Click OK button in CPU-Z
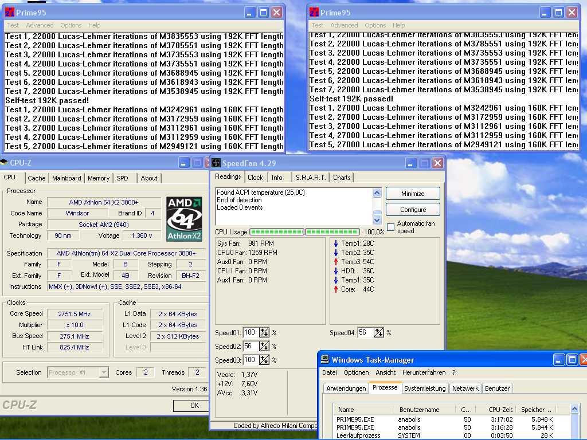This screenshot has height=440, width=587. [x=193, y=405]
